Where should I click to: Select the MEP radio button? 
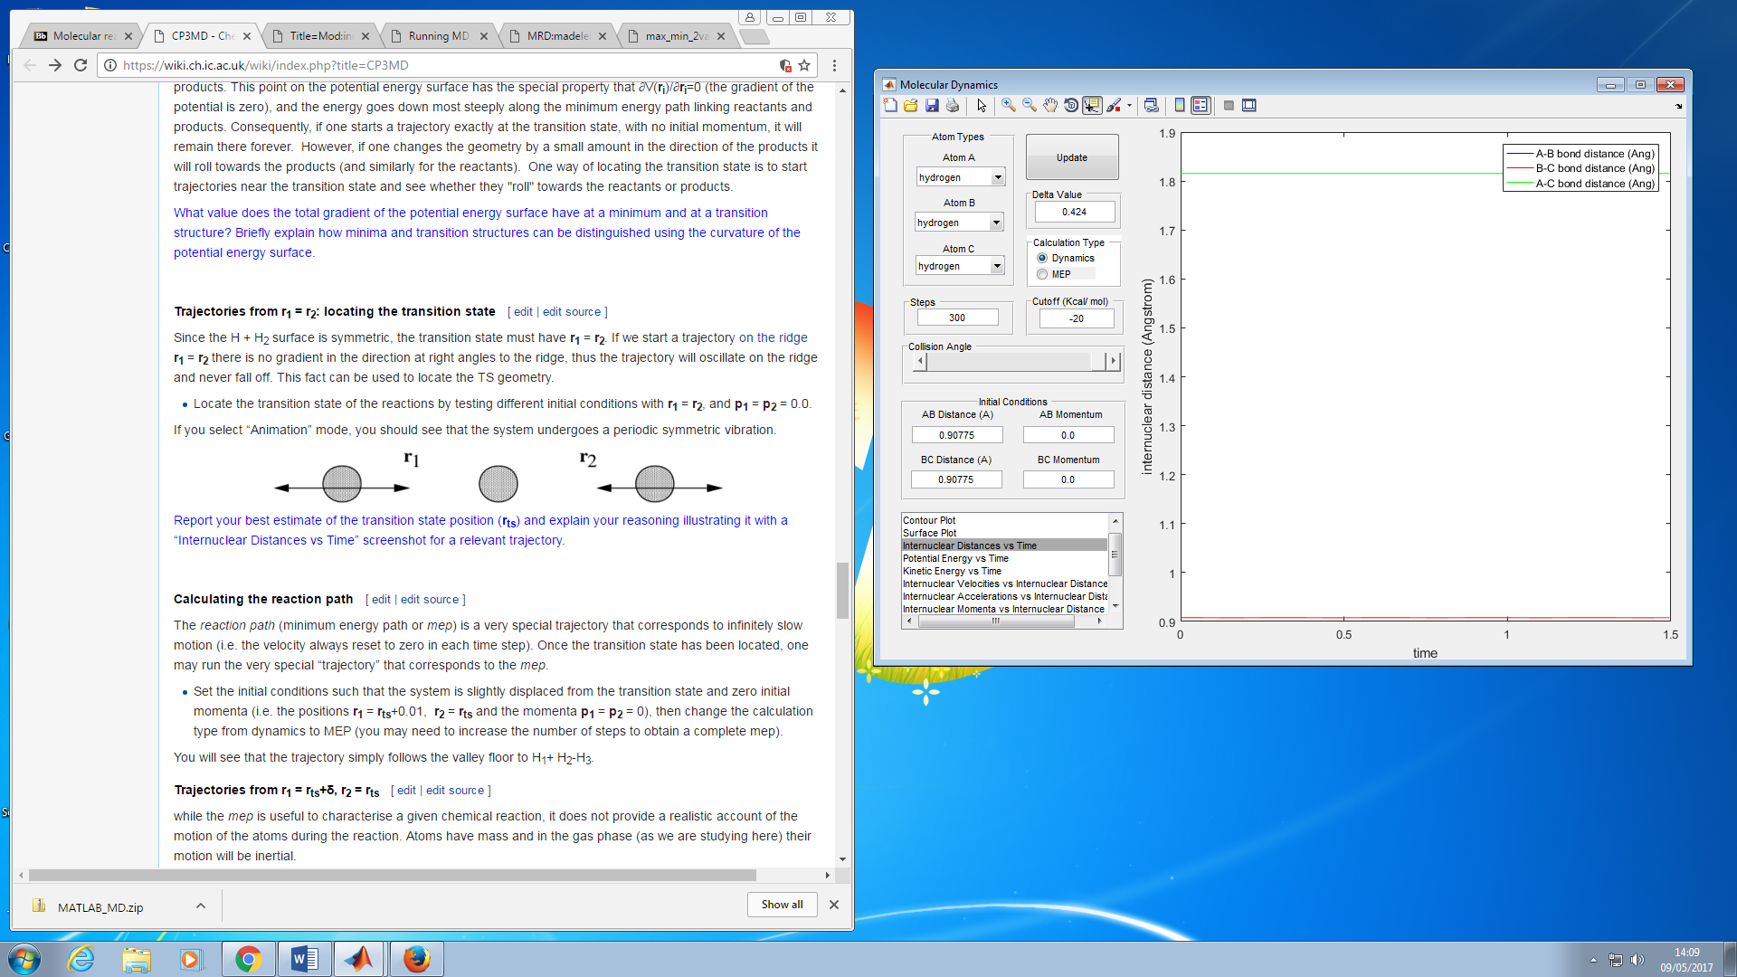click(1042, 274)
